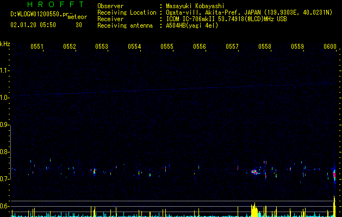Click the 0555 time marker
The image size is (342, 217).
click(x=167, y=47)
